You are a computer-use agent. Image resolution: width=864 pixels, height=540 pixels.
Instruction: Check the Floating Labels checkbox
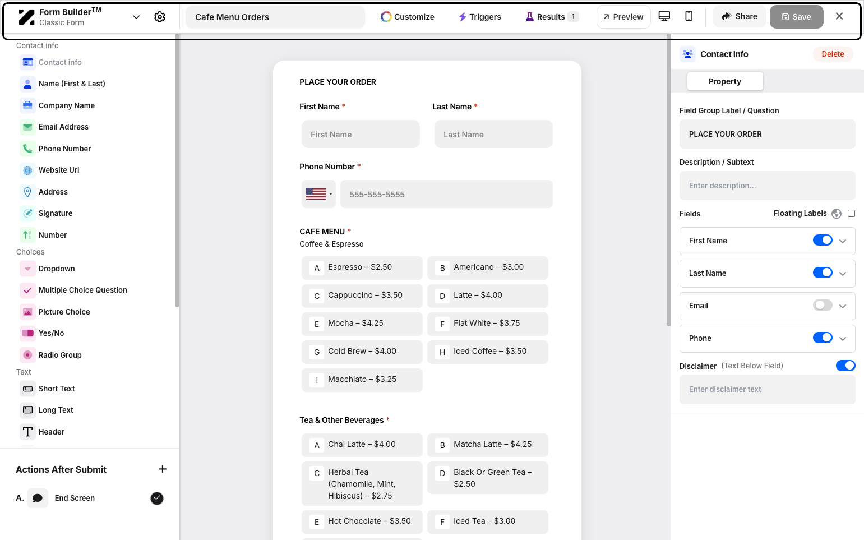tap(851, 213)
